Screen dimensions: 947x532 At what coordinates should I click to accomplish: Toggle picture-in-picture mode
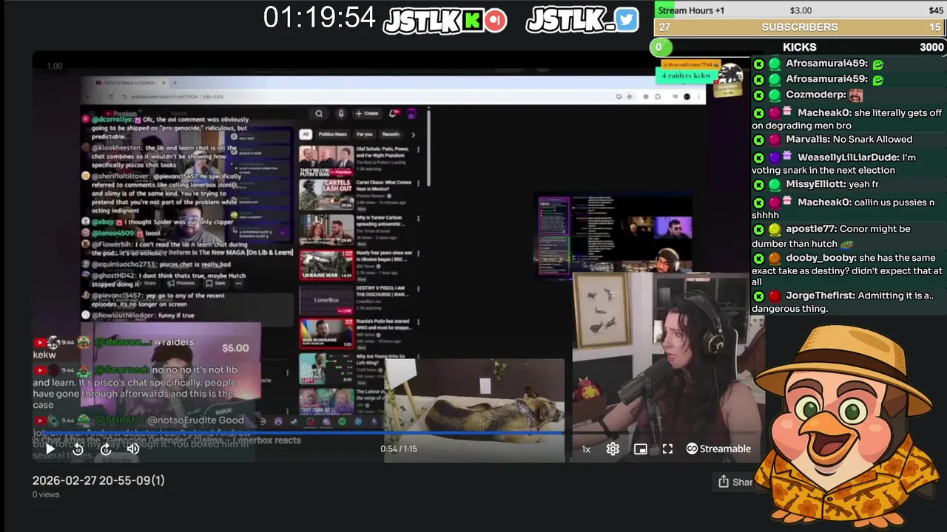pyautogui.click(x=641, y=449)
